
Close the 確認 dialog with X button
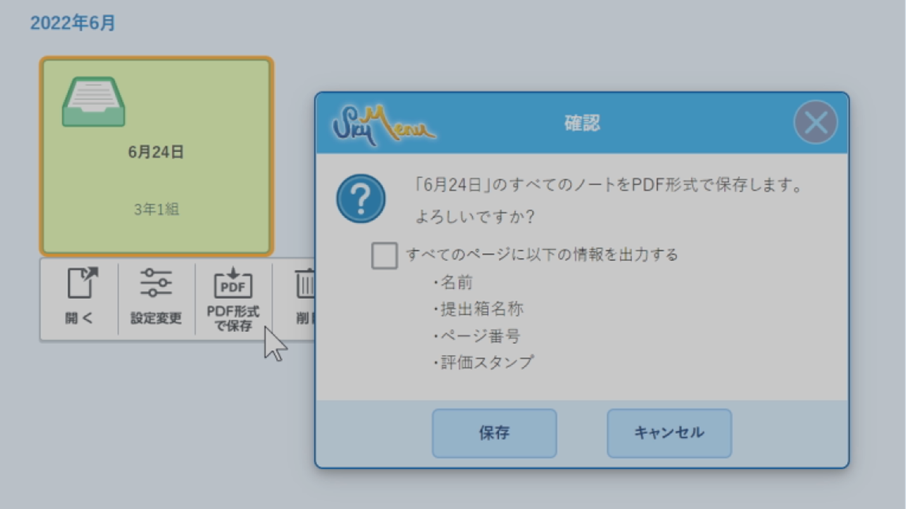[x=815, y=123]
